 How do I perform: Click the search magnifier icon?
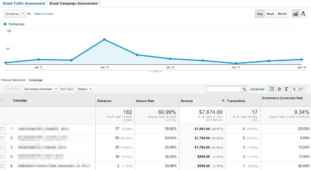point(244,89)
